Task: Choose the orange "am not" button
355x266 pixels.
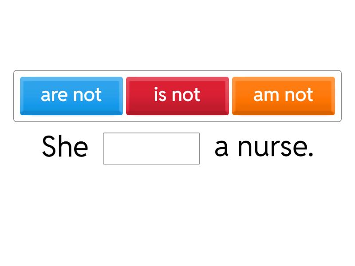Action: (x=283, y=96)
